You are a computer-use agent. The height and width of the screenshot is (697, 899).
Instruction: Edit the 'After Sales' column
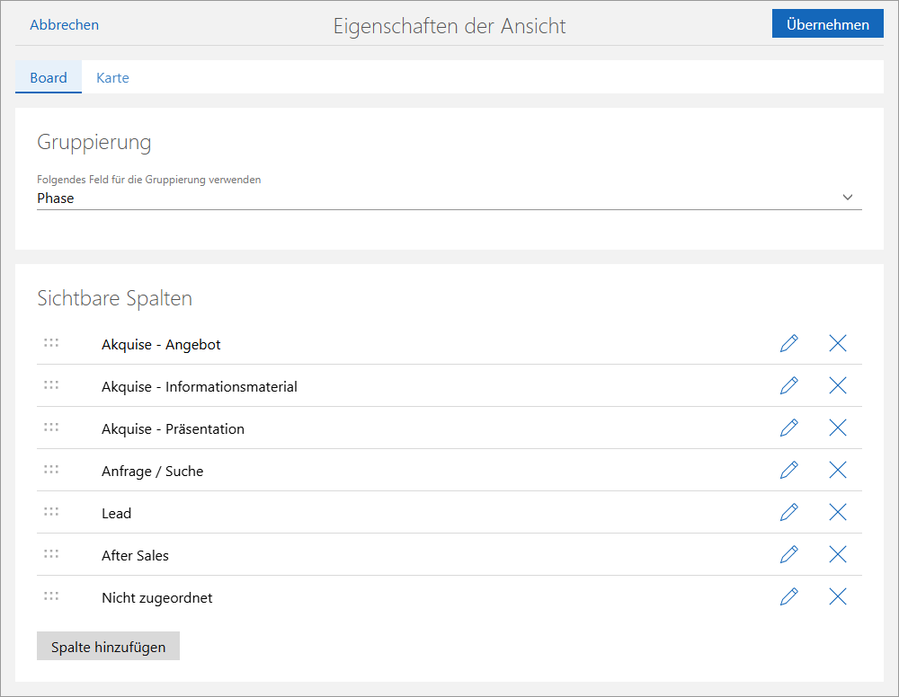(x=789, y=554)
